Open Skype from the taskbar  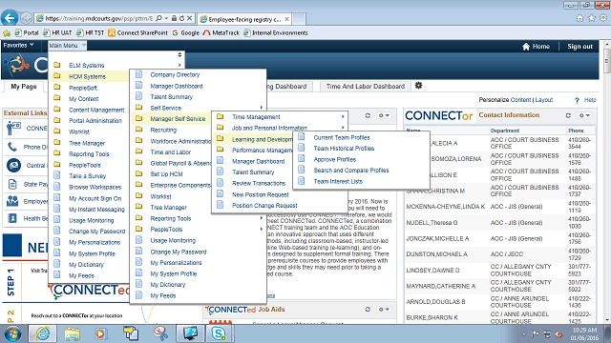[x=219, y=333]
